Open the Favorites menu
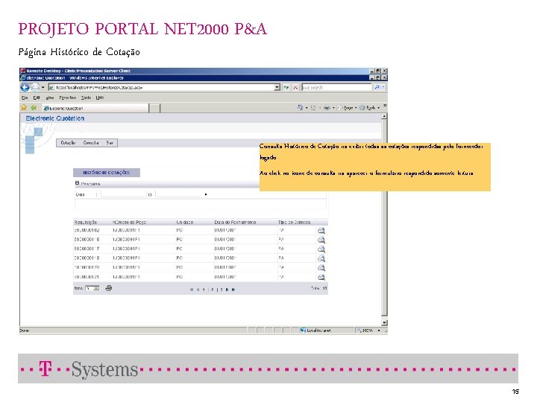 67,98
